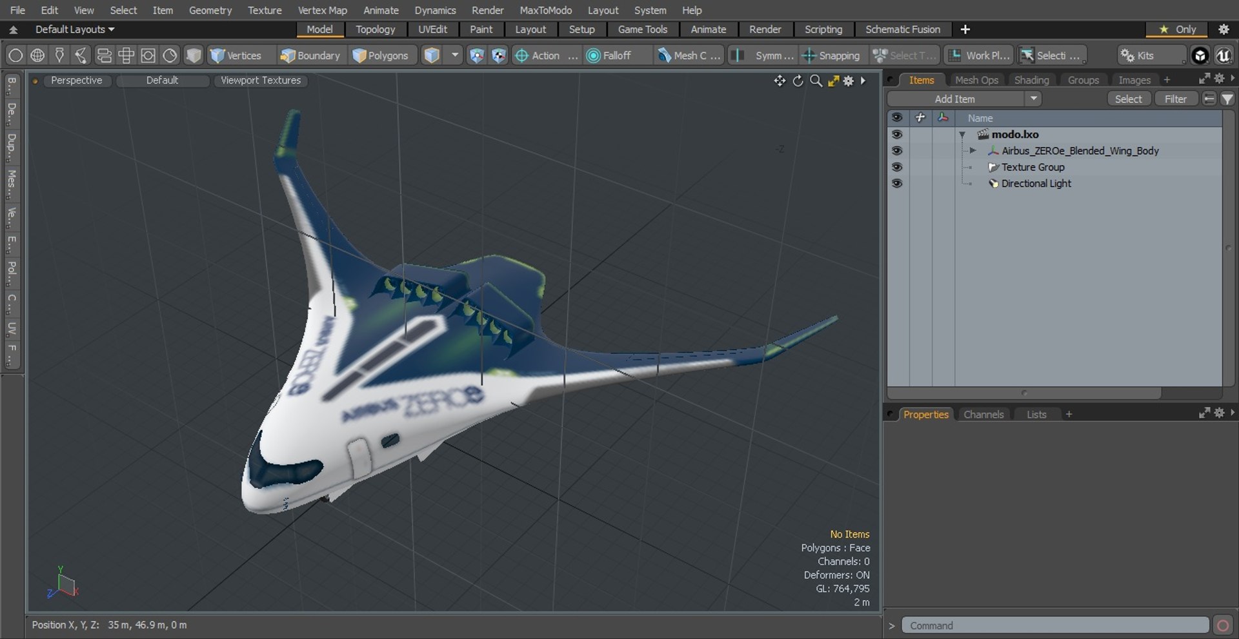The image size is (1239, 639).
Task: Select the Texture Group item
Action: (x=1032, y=167)
